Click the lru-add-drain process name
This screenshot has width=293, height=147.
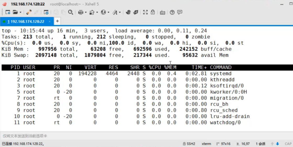click(x=230, y=116)
